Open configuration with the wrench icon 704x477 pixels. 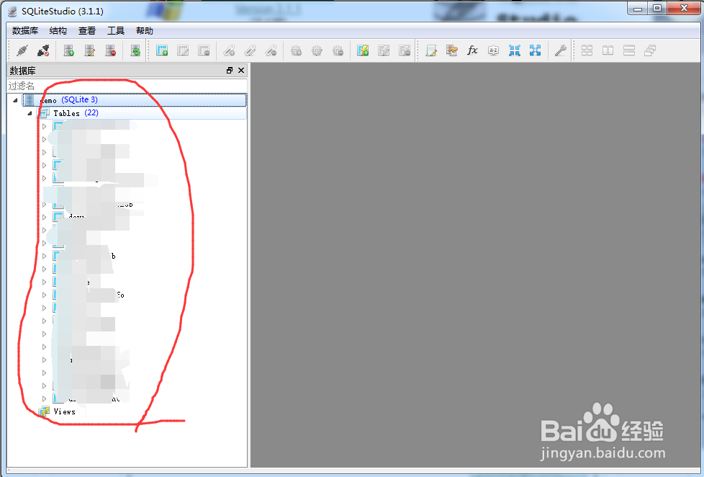pos(560,50)
